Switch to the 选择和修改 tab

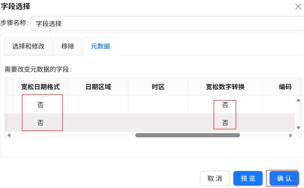[28, 46]
